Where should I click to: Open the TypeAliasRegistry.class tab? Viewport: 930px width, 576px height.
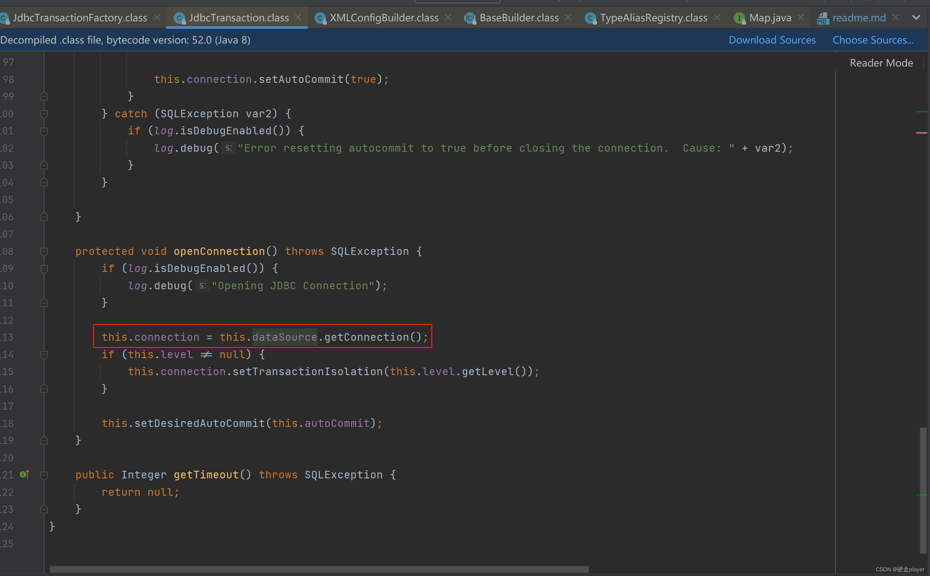pos(653,17)
